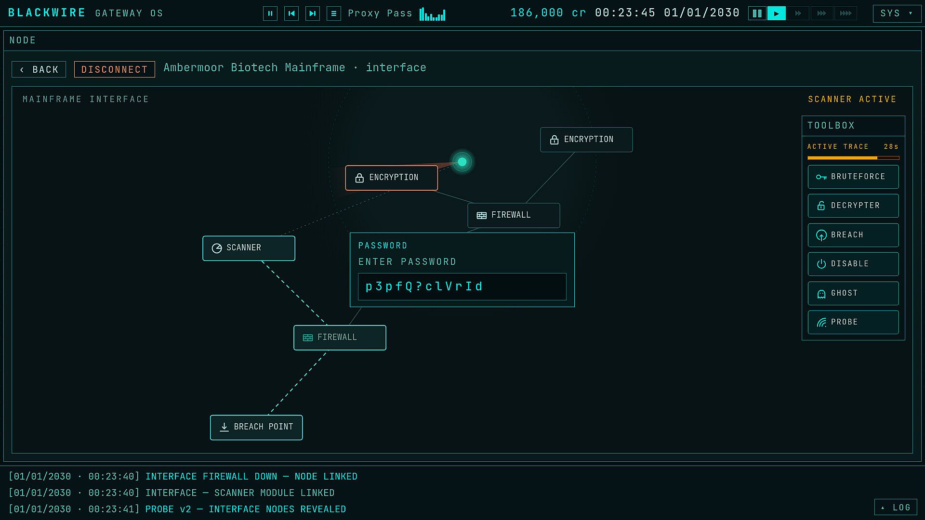This screenshot has width=925, height=520.
Task: Click the NODE panel tab
Action: (x=23, y=40)
